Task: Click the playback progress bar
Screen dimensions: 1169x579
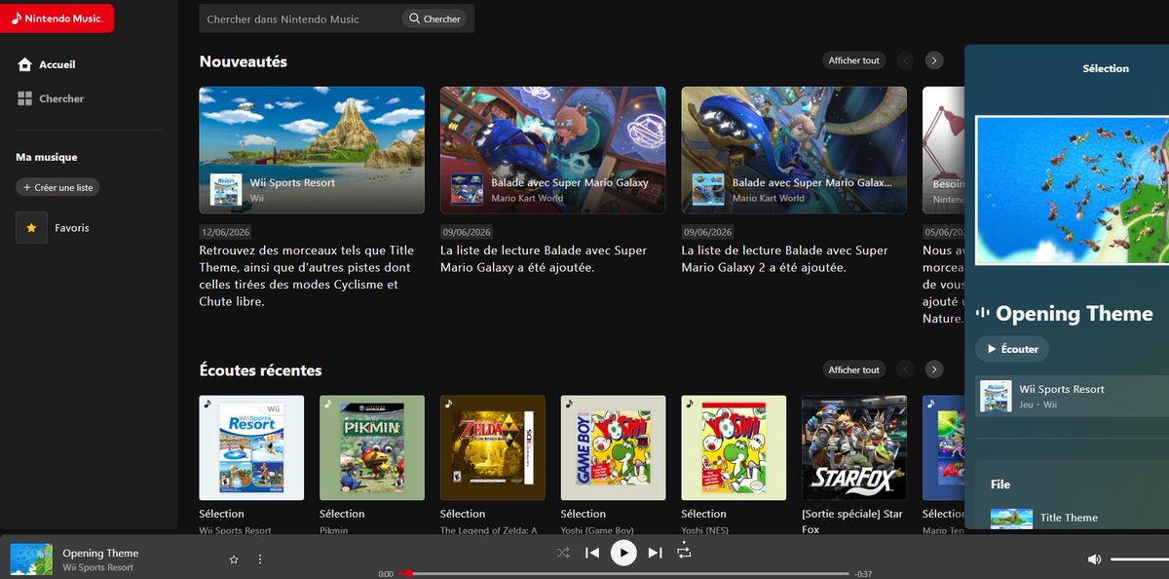Action: pos(623,573)
